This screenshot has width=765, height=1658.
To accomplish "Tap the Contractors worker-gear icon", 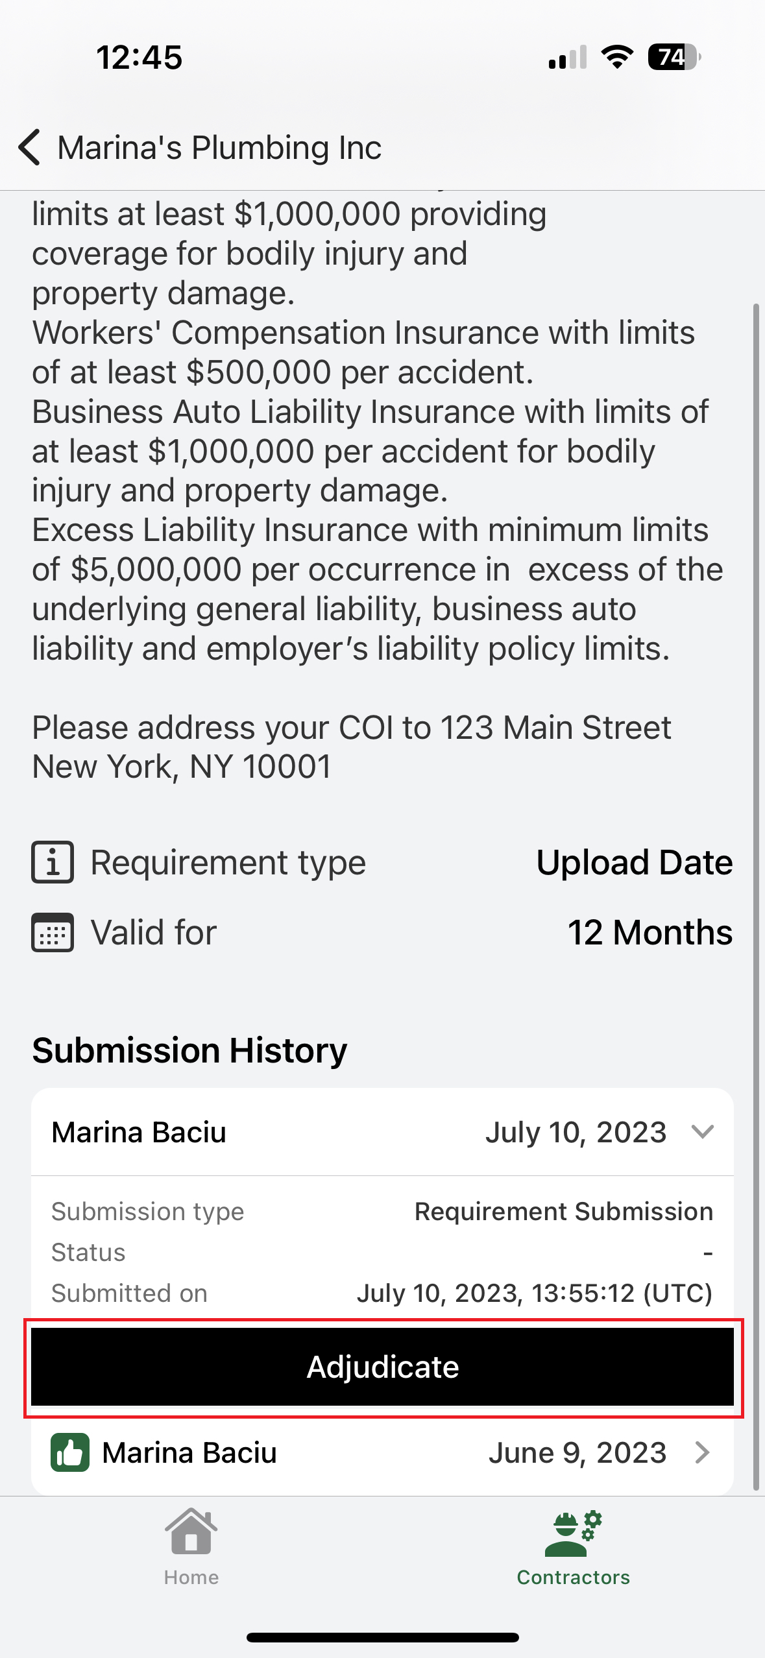I will (x=573, y=1533).
